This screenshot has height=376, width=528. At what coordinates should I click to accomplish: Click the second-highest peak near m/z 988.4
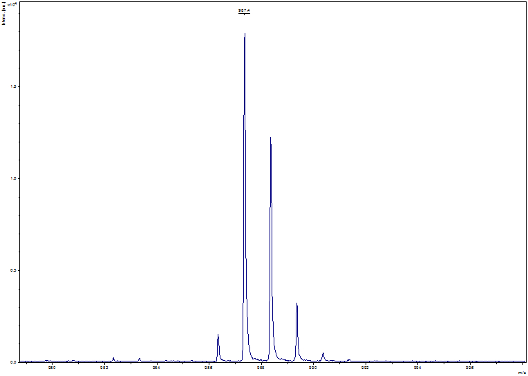click(x=270, y=138)
